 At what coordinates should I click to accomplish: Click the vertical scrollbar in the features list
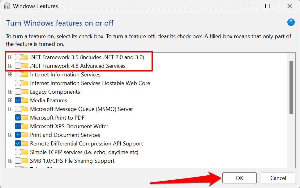pos(291,88)
